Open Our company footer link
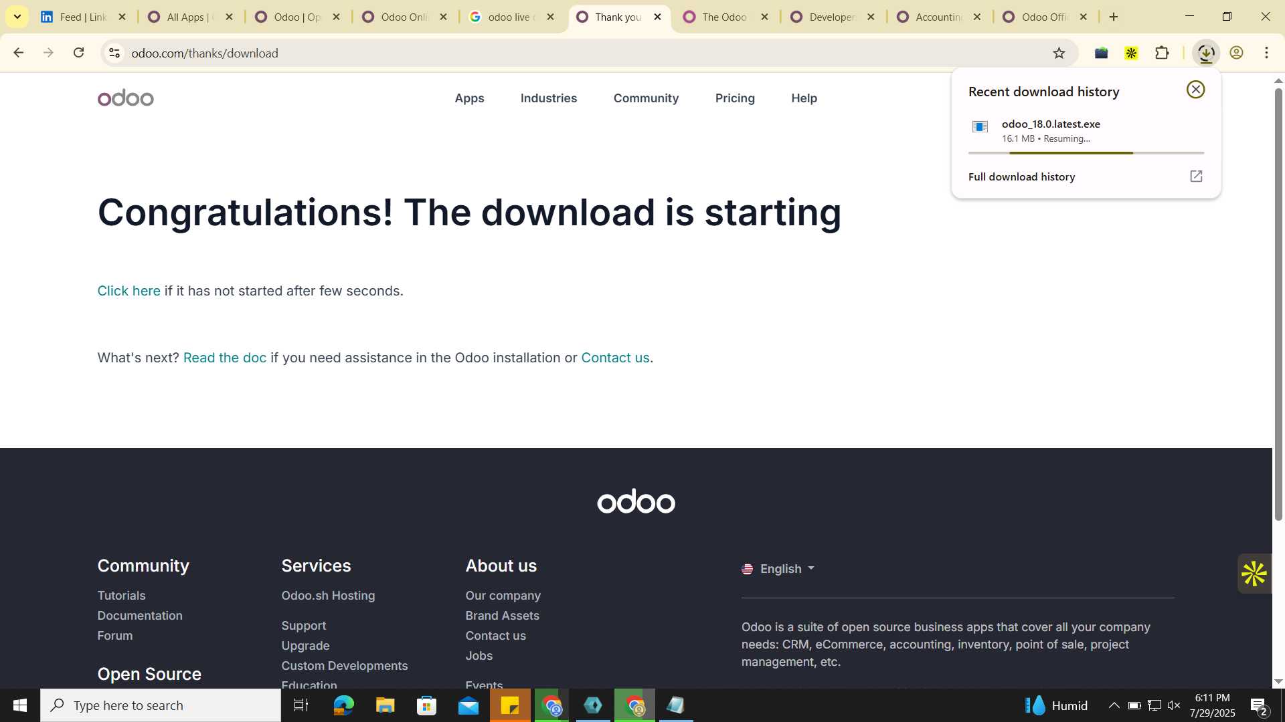 coord(503,596)
